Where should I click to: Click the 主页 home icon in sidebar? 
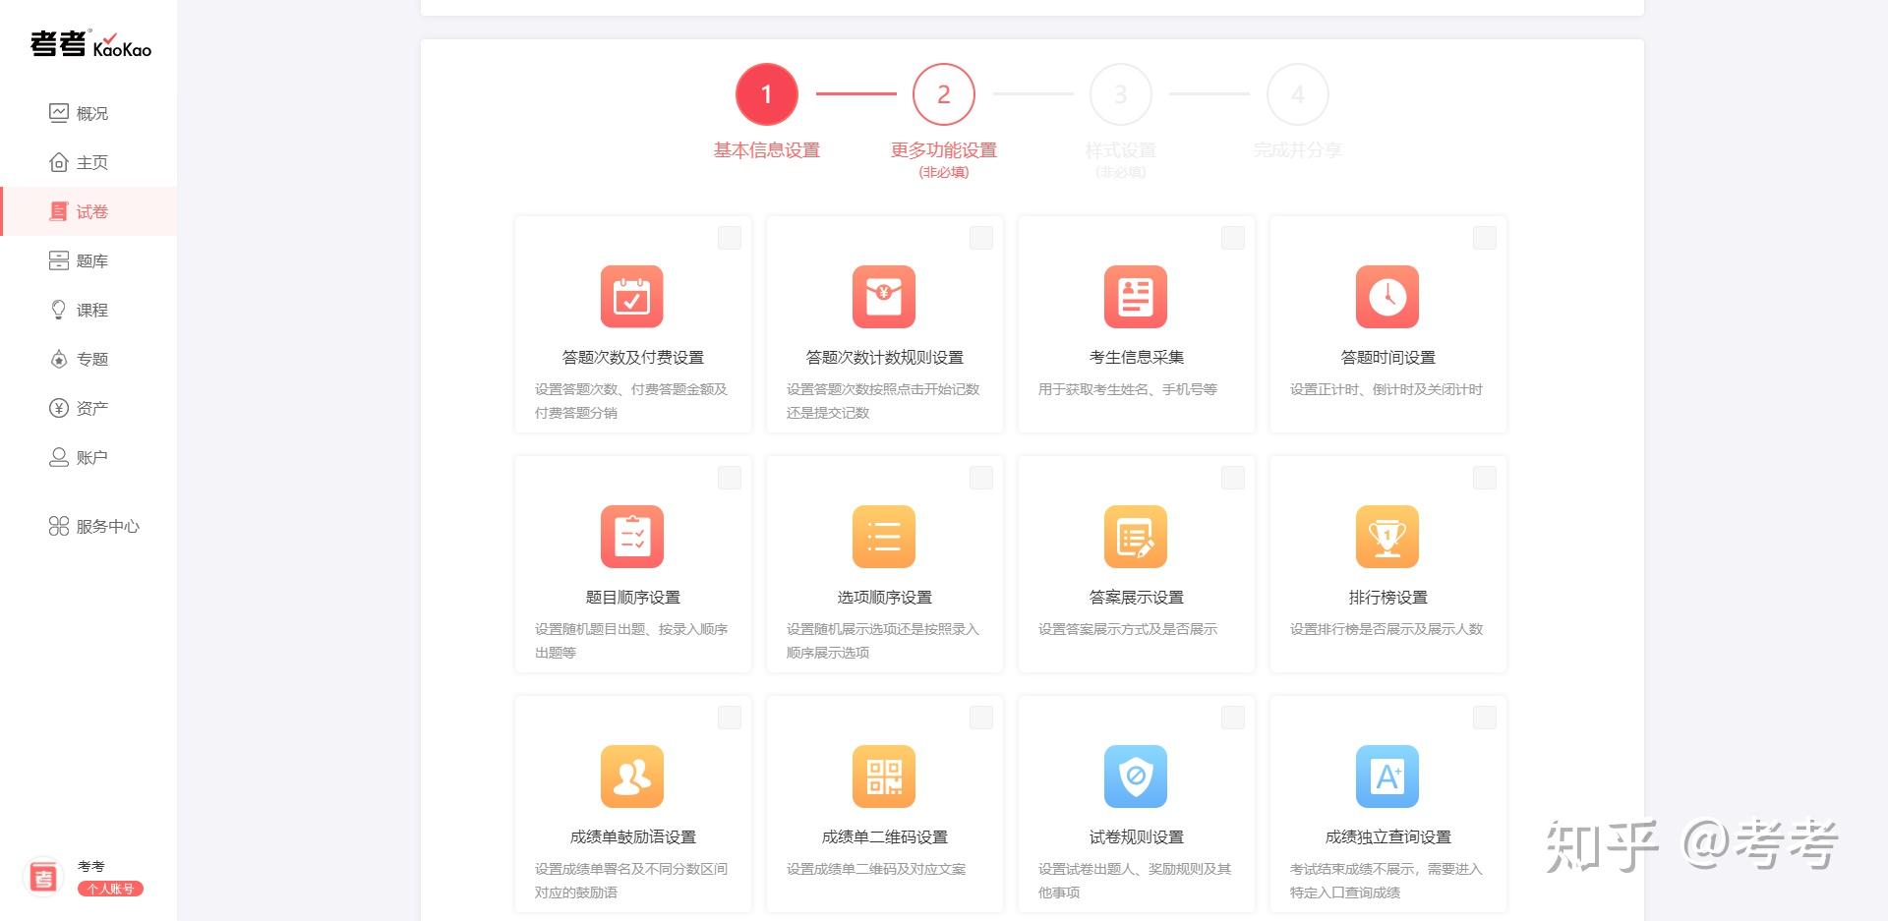59,162
